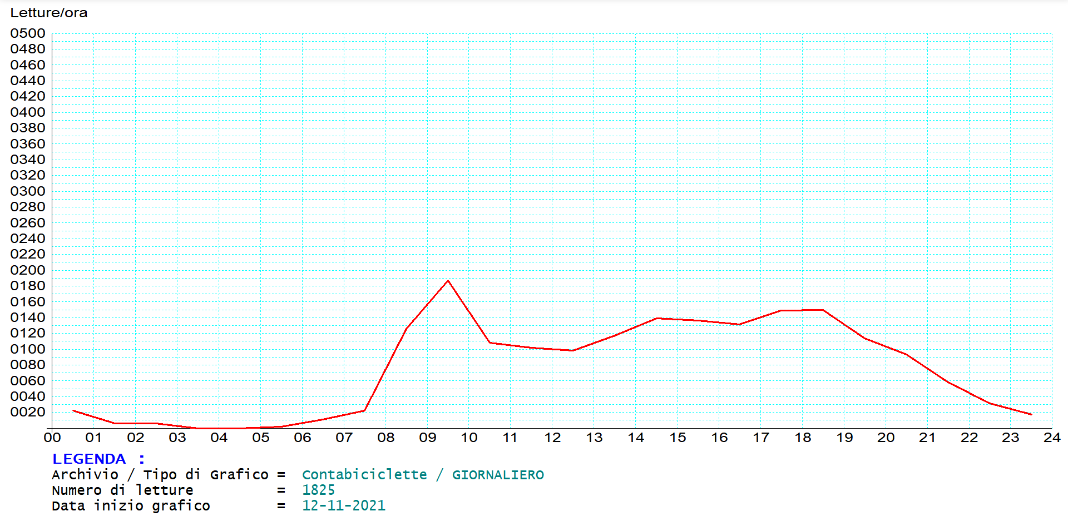
Task: Click the 0180 y-axis label
Action: (x=28, y=286)
